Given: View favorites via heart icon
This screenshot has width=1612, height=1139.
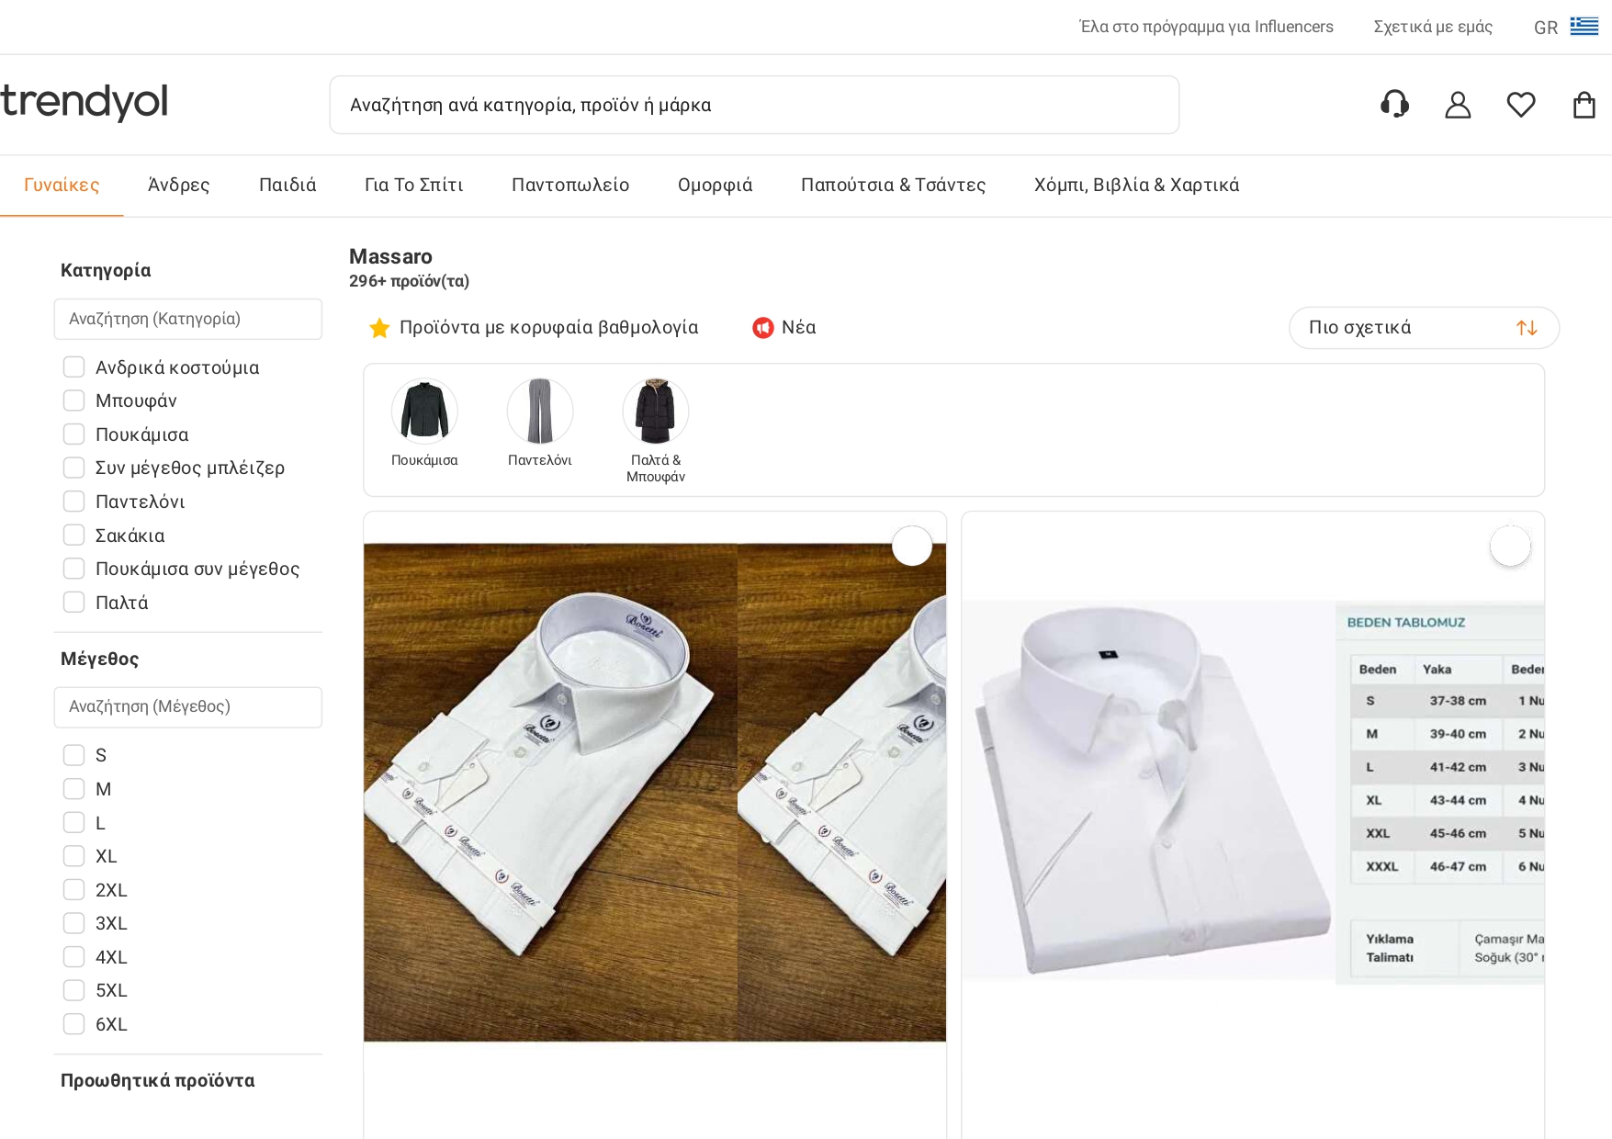Looking at the screenshot, I should [1521, 105].
